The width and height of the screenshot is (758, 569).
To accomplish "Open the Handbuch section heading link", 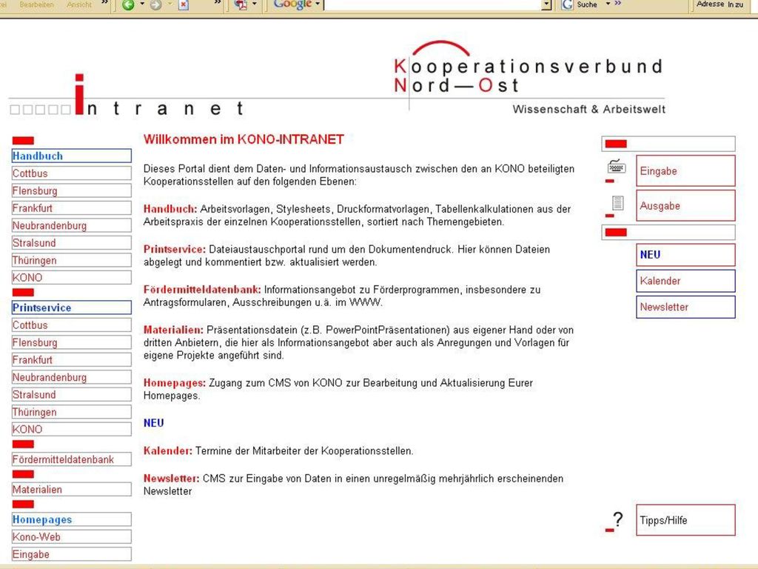I will (72, 156).
